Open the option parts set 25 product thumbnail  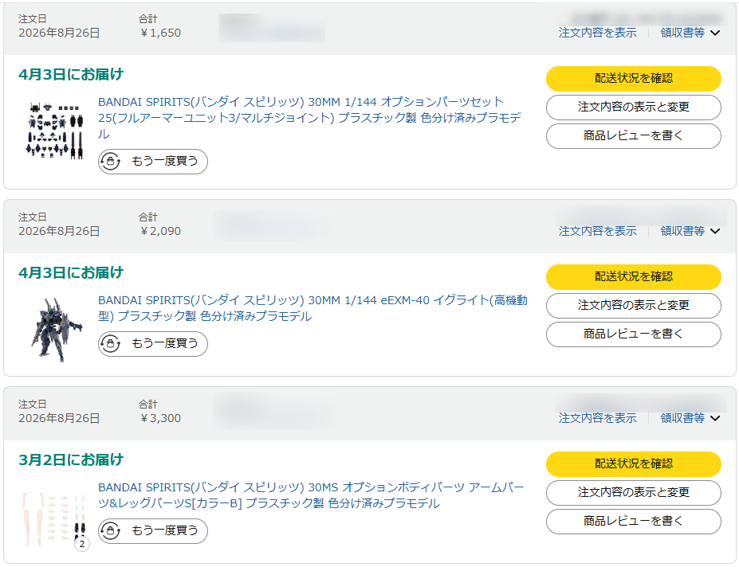point(55,131)
